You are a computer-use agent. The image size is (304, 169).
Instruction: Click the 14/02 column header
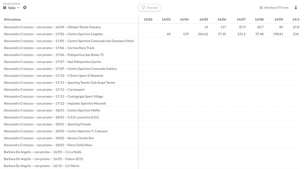[148, 20]
